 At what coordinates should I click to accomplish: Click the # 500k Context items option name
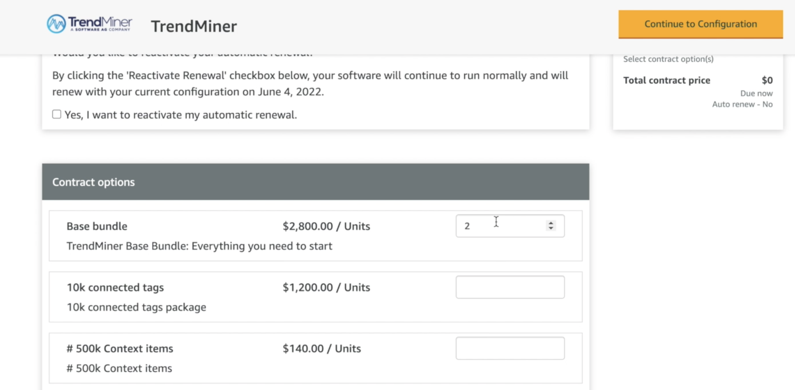tap(120, 348)
